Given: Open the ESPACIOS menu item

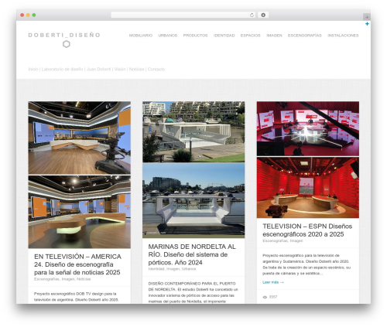Looking at the screenshot, I should coord(250,36).
